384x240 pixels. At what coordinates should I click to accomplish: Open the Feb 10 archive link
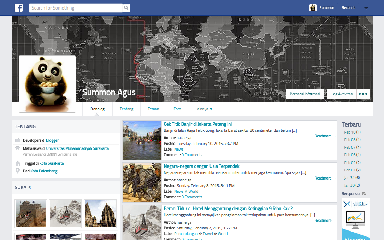(x=350, y=132)
